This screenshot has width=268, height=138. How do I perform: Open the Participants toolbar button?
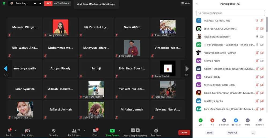coord(74,132)
